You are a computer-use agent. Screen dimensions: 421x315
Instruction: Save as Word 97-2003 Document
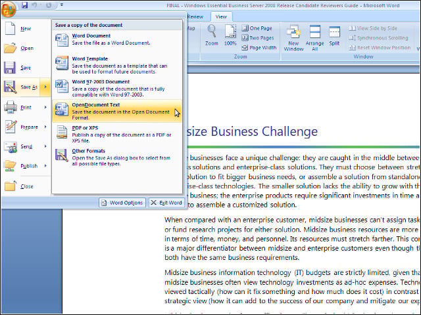(117, 88)
